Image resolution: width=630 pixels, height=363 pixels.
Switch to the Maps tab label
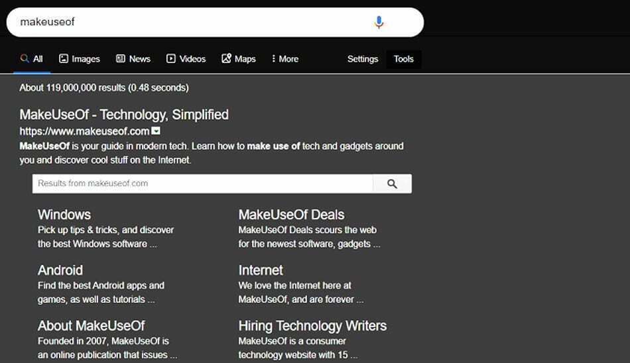tap(245, 59)
